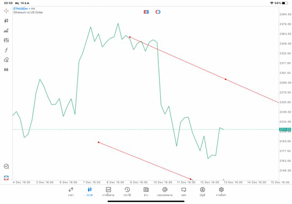This screenshot has width=292, height=204.
Task: Open the H4 timeframe selector
Action: [x=6, y=70]
